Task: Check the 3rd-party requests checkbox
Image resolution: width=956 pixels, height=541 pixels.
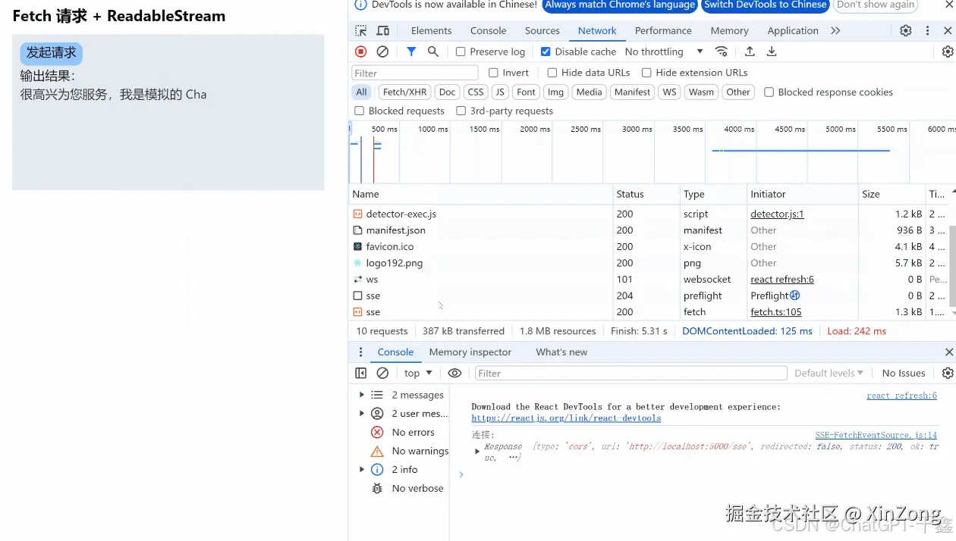Action: click(x=461, y=111)
